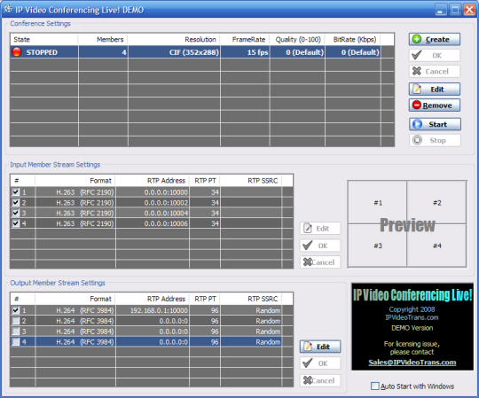The image size is (479, 398).
Task: Click the Resolution column header
Action: (x=174, y=39)
